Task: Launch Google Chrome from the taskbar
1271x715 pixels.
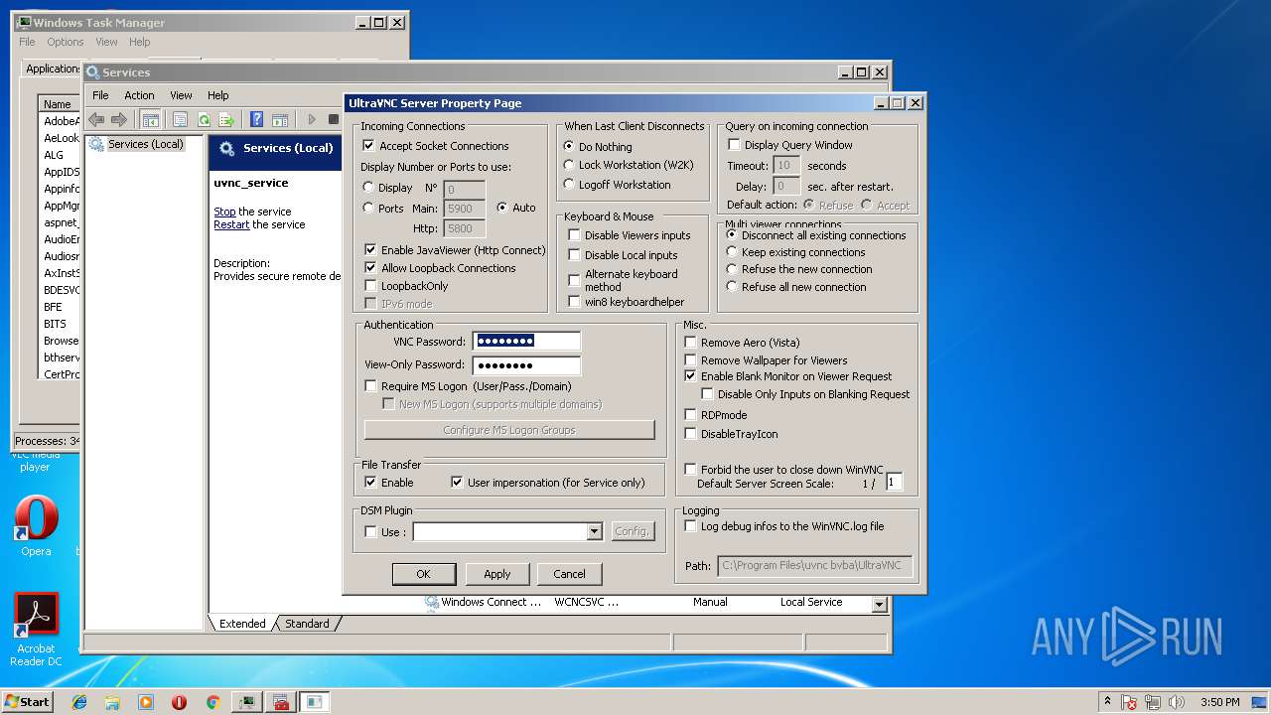Action: 212,702
